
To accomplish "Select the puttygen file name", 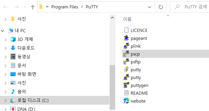I will click(139, 85).
